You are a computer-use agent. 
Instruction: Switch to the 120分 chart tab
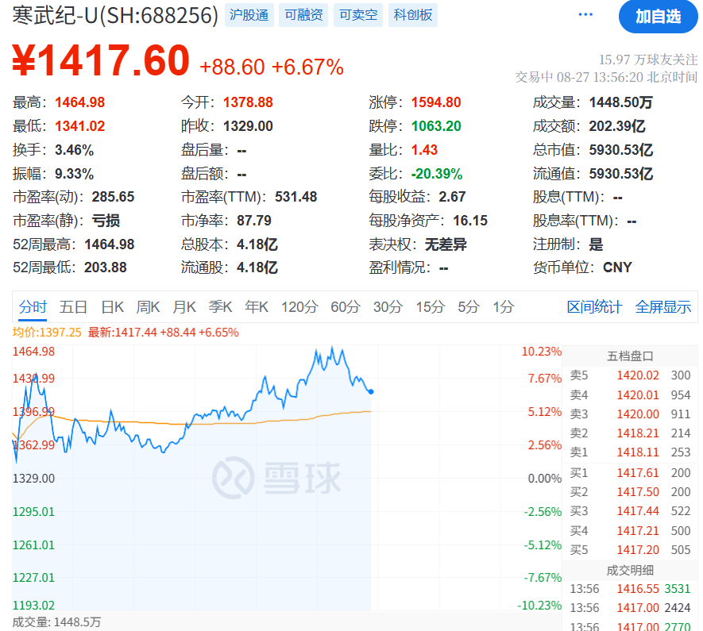point(299,307)
